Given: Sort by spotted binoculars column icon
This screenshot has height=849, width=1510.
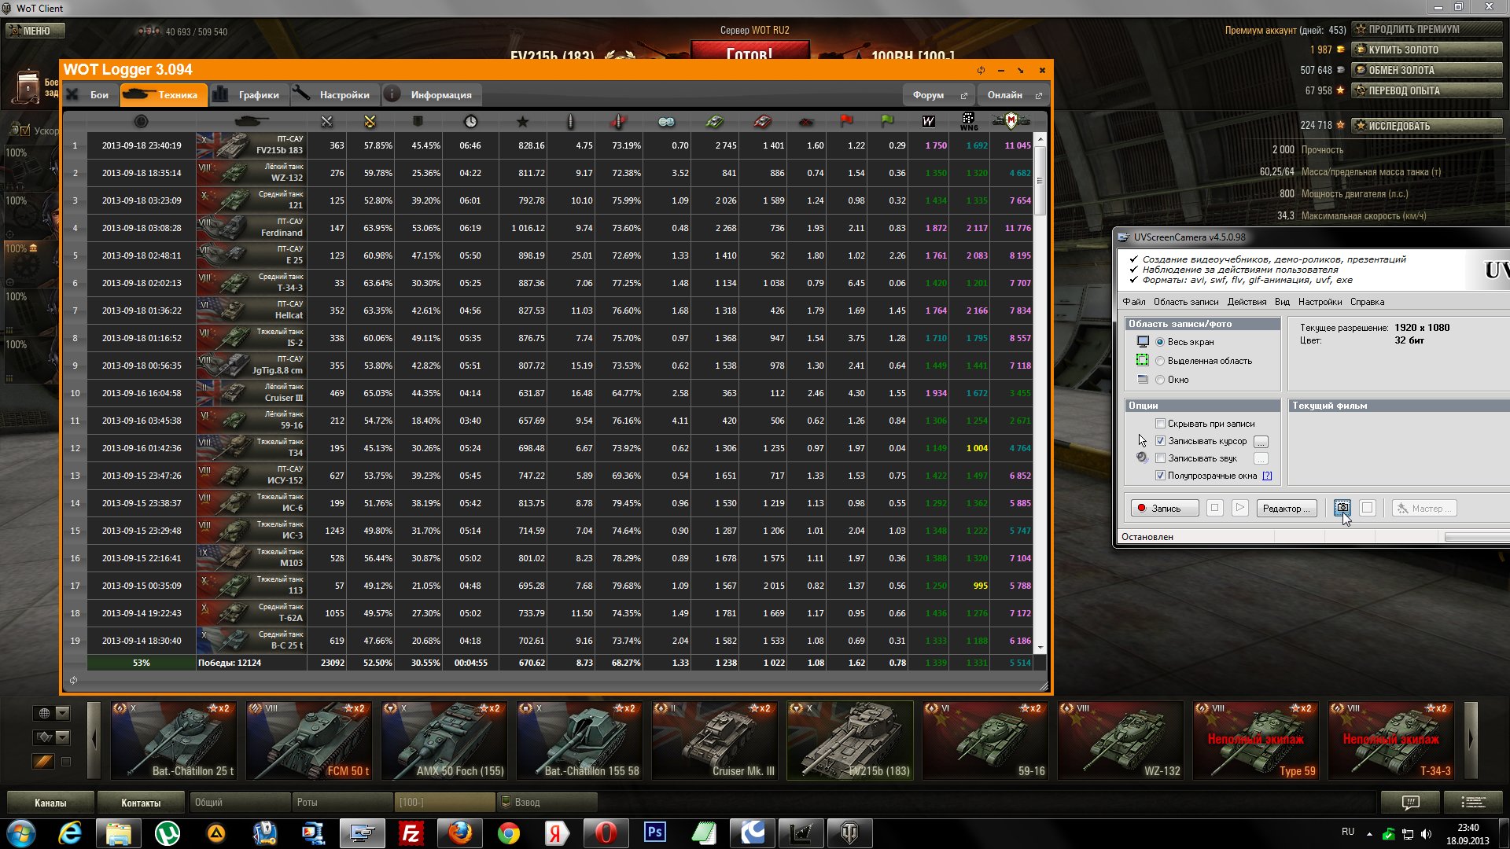Looking at the screenshot, I should [666, 121].
